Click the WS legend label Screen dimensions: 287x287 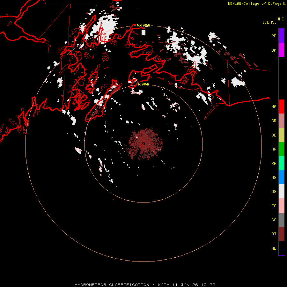(x=274, y=178)
